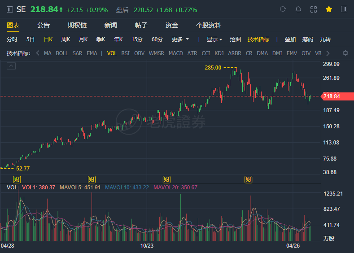This screenshot has width=354, height=253.
Task: Select the ATR indicator
Action: click(192, 53)
